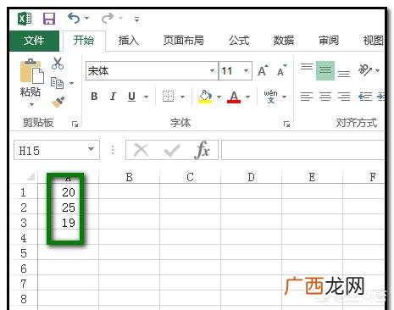Viewport: 394px width, 310px height.
Task: Open the Excel application icon menu
Action: tap(25, 19)
